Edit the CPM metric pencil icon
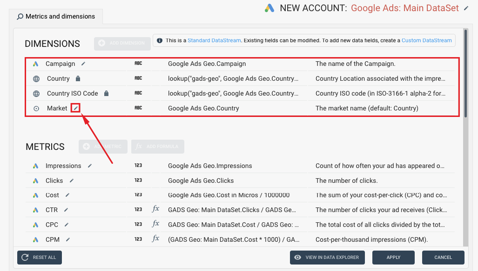The height and width of the screenshot is (271, 478). [68, 240]
